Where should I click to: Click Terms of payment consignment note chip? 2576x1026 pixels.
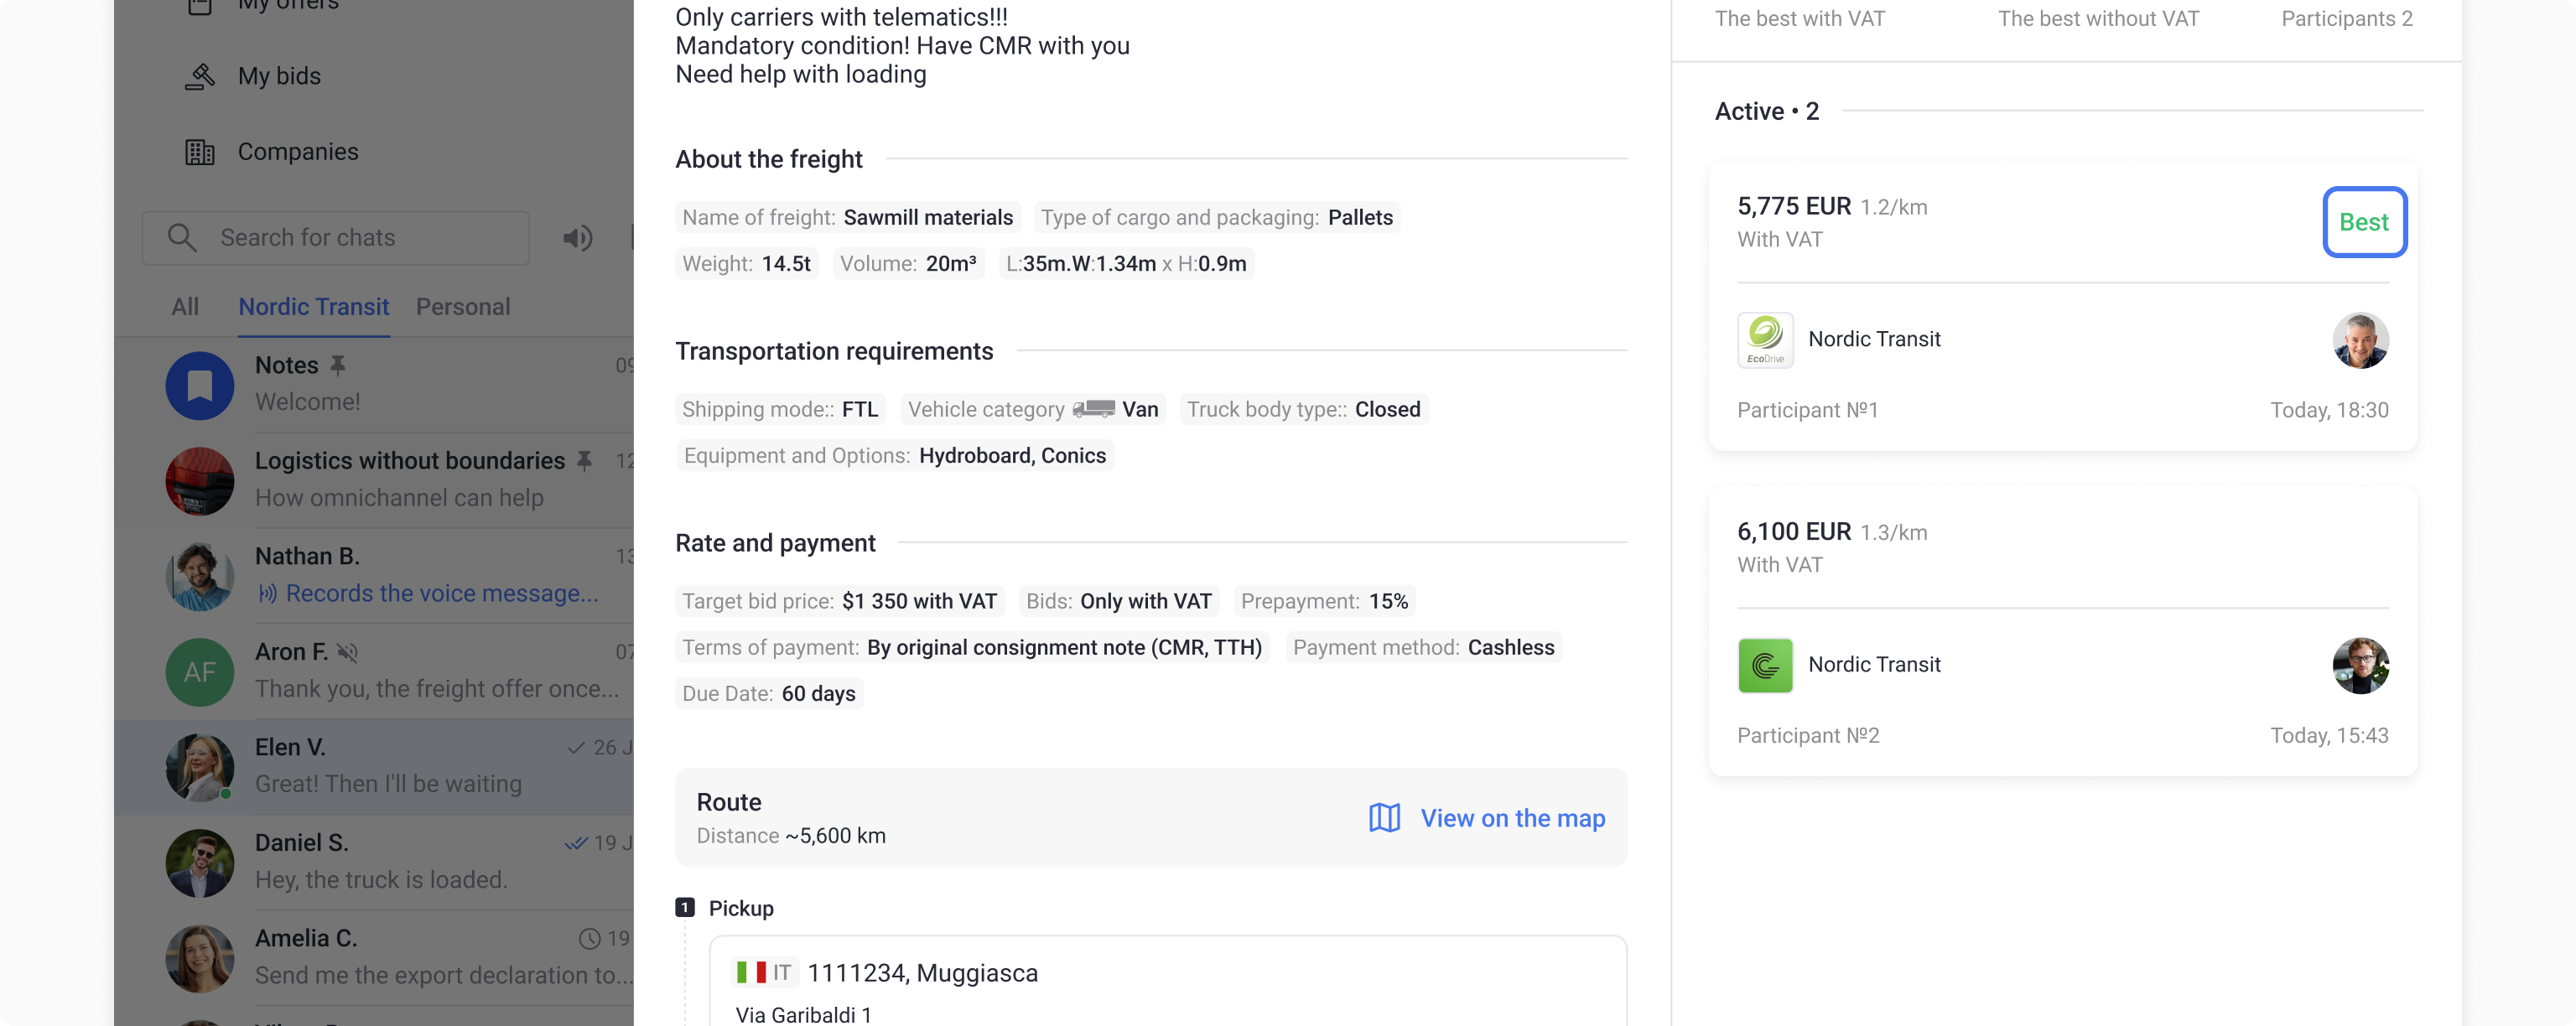[x=971, y=648]
